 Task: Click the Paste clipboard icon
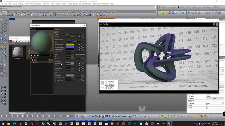click(x=25, y=15)
